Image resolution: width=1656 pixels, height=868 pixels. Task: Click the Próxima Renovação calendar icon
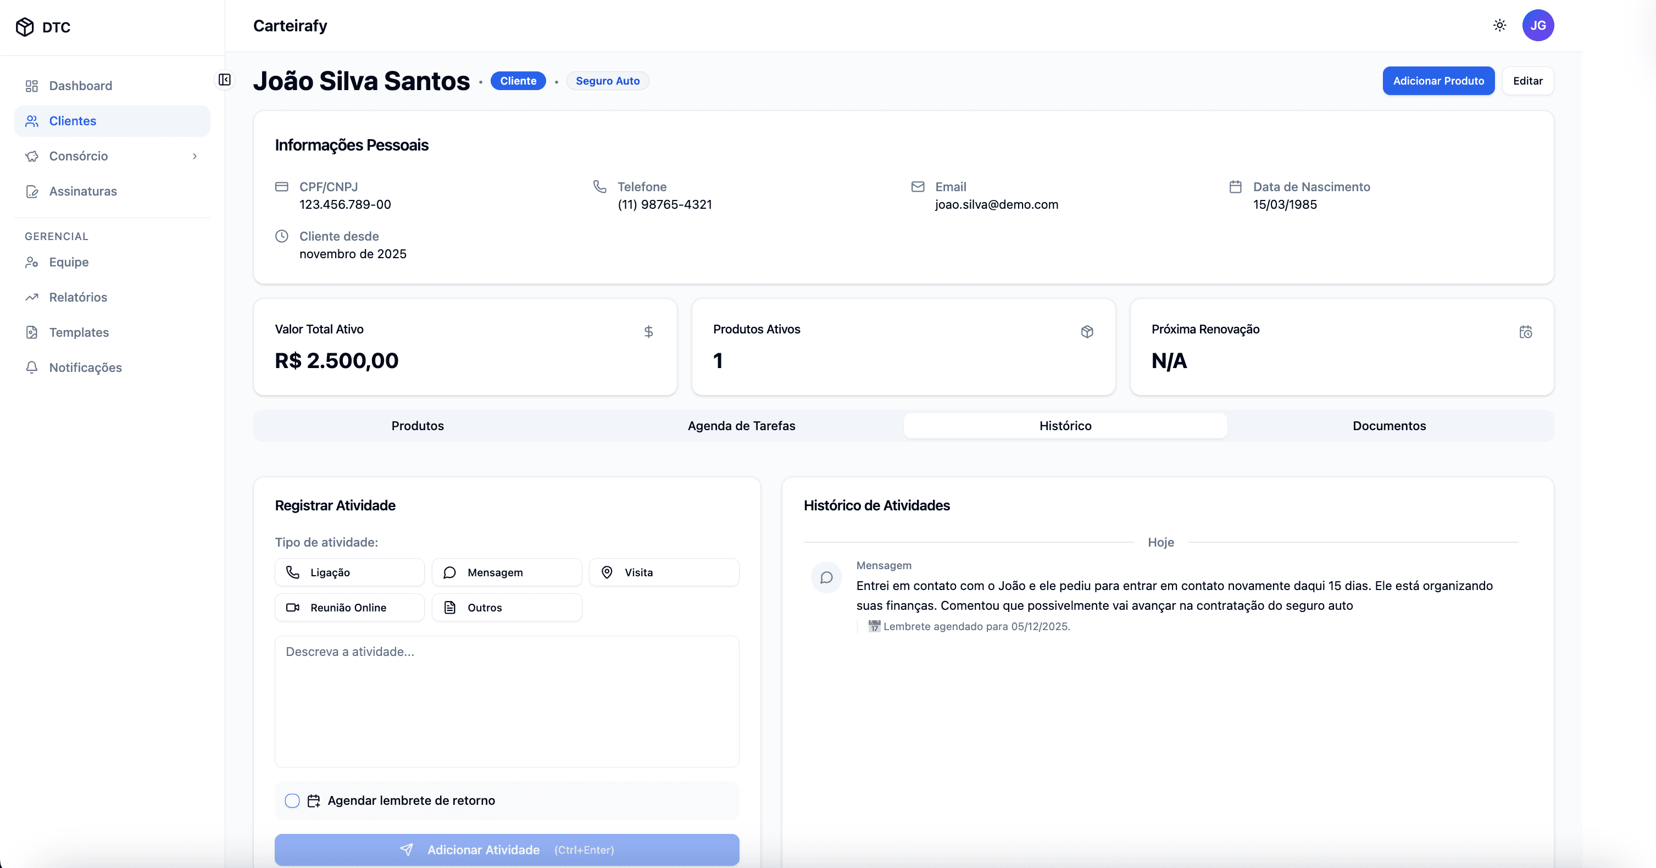pyautogui.click(x=1525, y=332)
